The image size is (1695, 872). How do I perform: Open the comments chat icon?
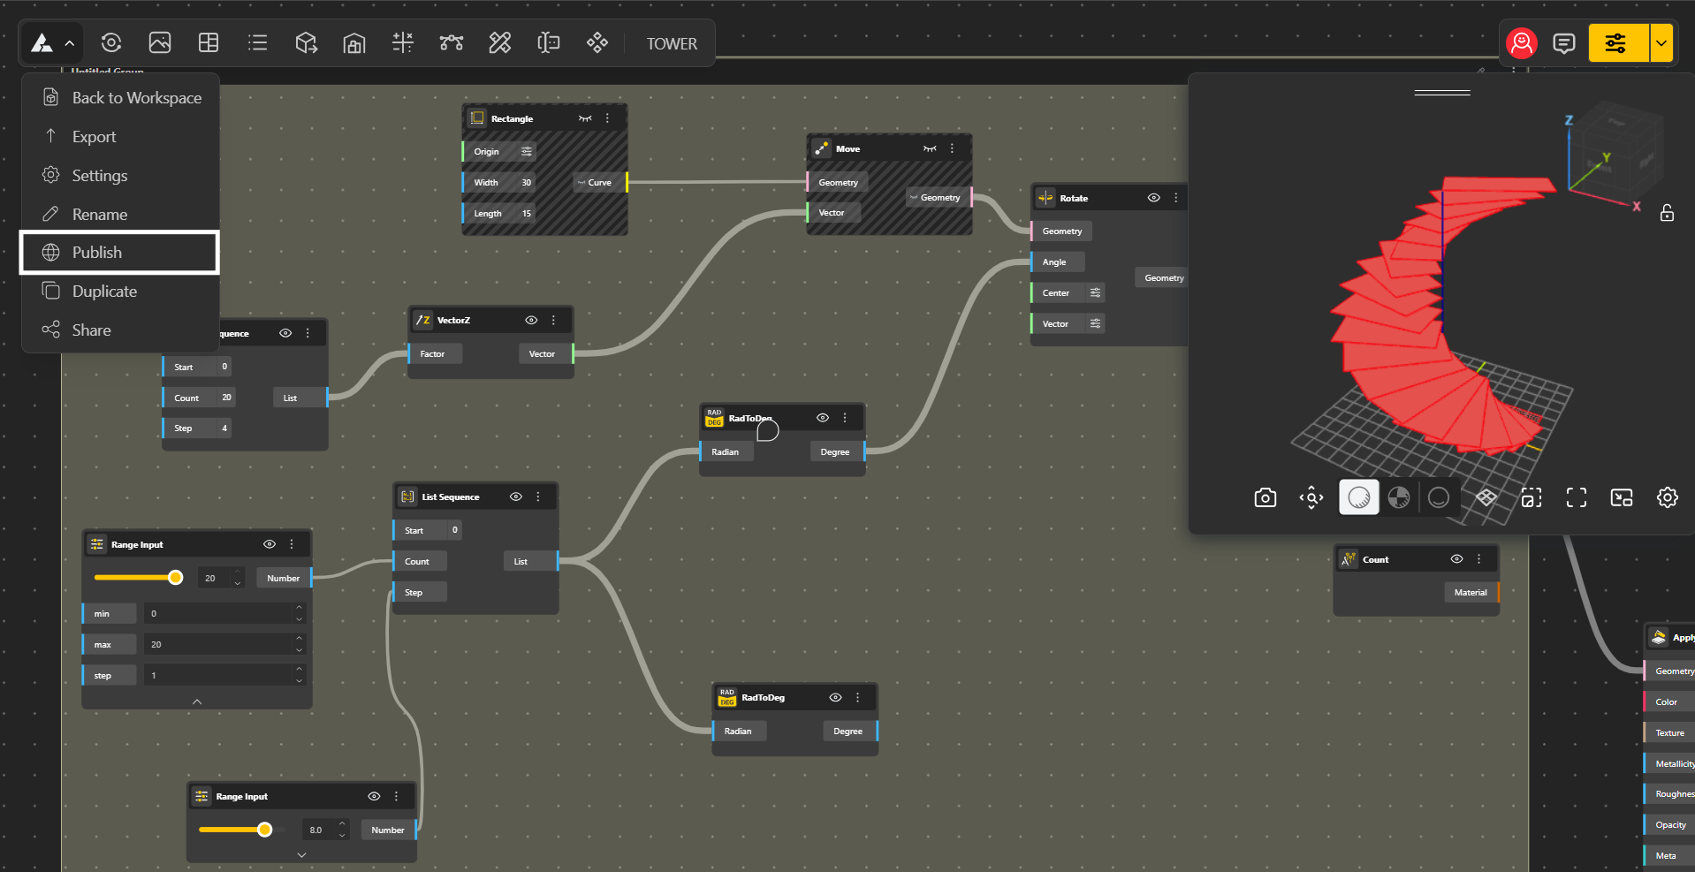[x=1563, y=43]
